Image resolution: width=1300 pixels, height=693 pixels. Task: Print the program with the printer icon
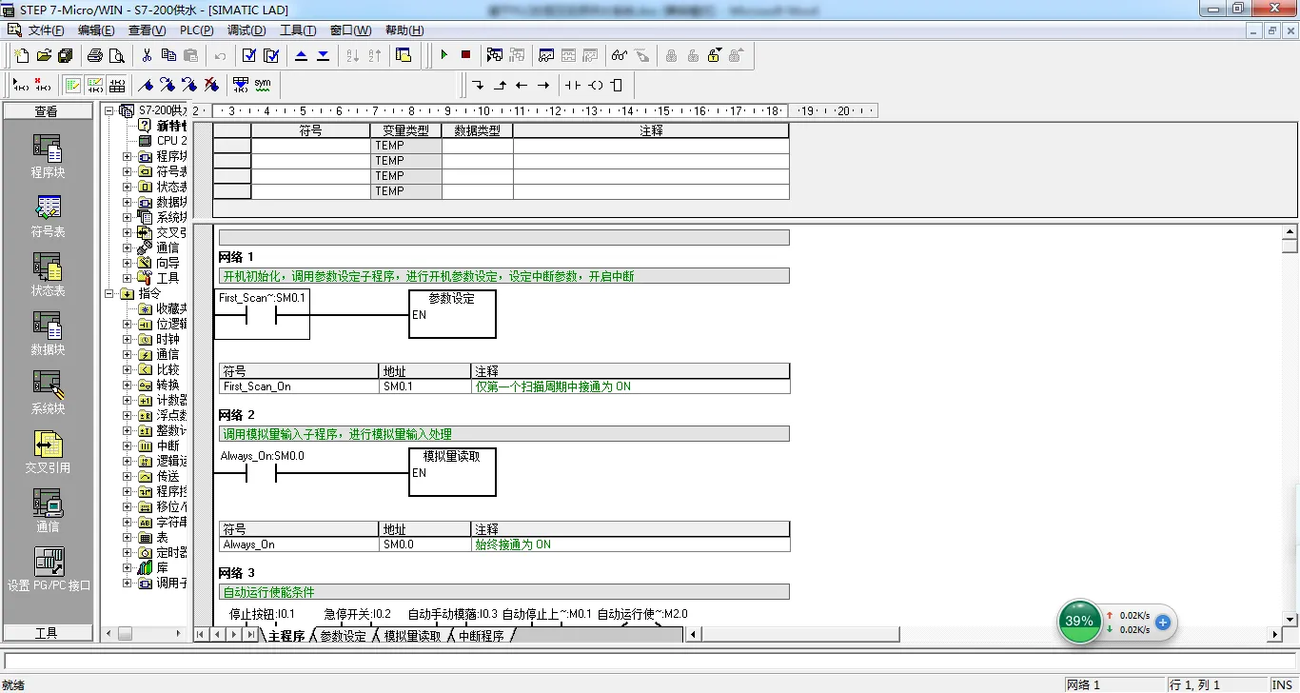(95, 55)
